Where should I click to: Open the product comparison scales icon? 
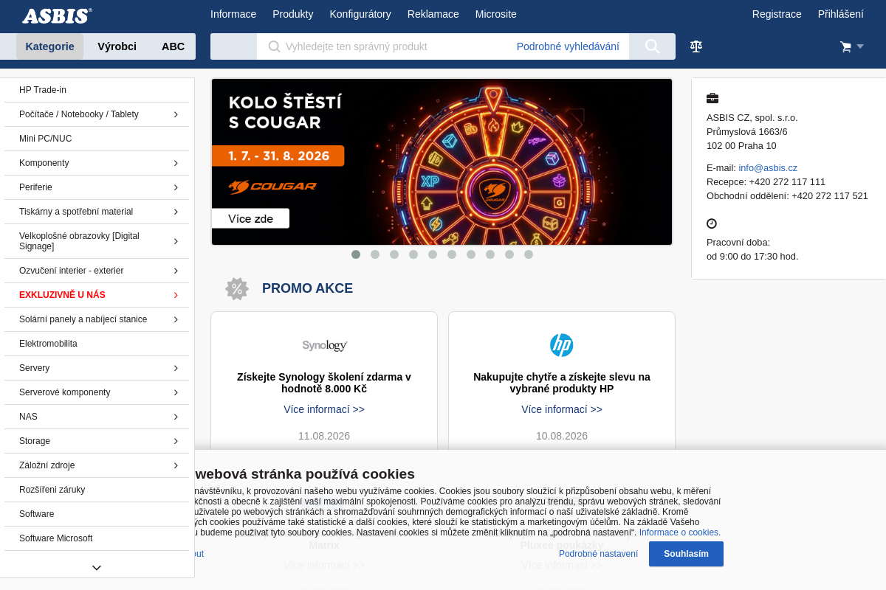point(696,46)
